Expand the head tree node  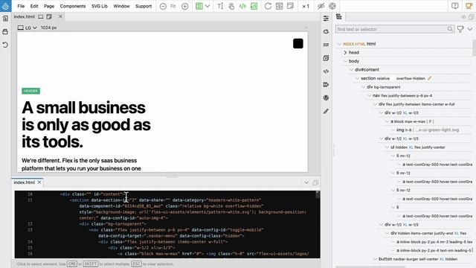point(345,53)
